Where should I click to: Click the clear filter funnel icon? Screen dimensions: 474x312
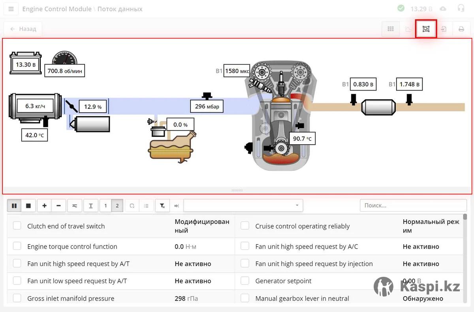pyautogui.click(x=162, y=206)
